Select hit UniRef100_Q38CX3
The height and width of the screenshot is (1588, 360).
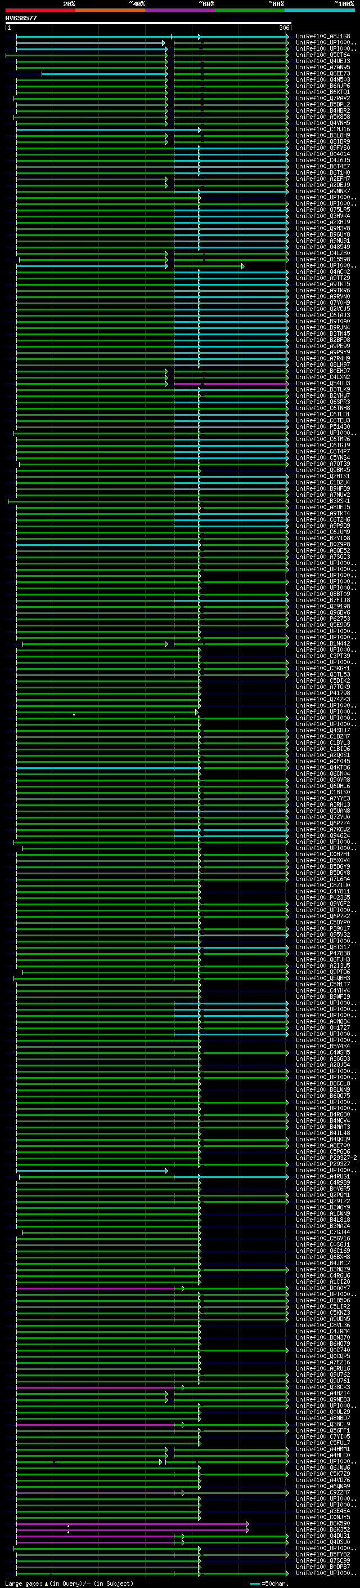323,1387
